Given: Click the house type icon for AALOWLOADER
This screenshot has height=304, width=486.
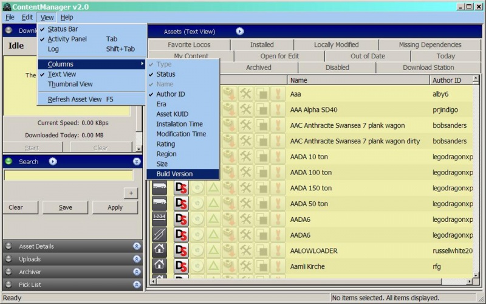Looking at the screenshot, I should 159,250.
